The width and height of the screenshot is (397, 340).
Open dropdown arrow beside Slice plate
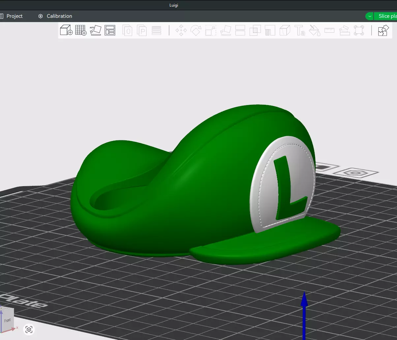pos(370,16)
